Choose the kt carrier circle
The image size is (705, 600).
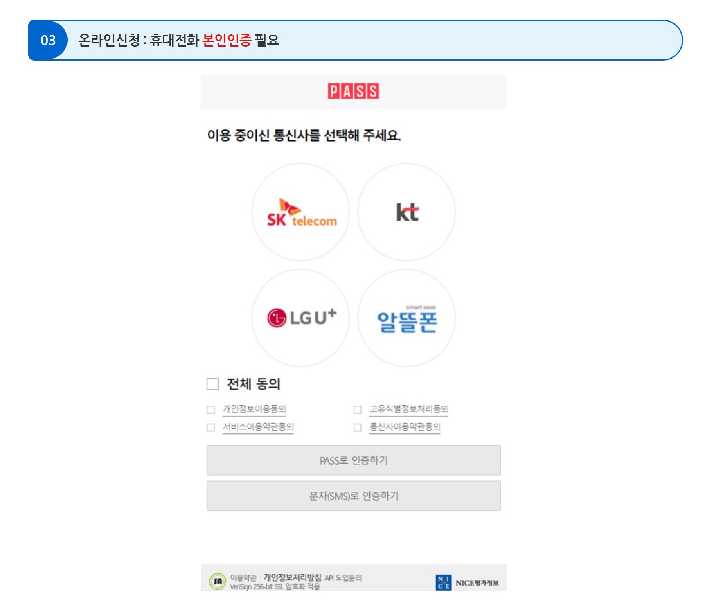(407, 212)
